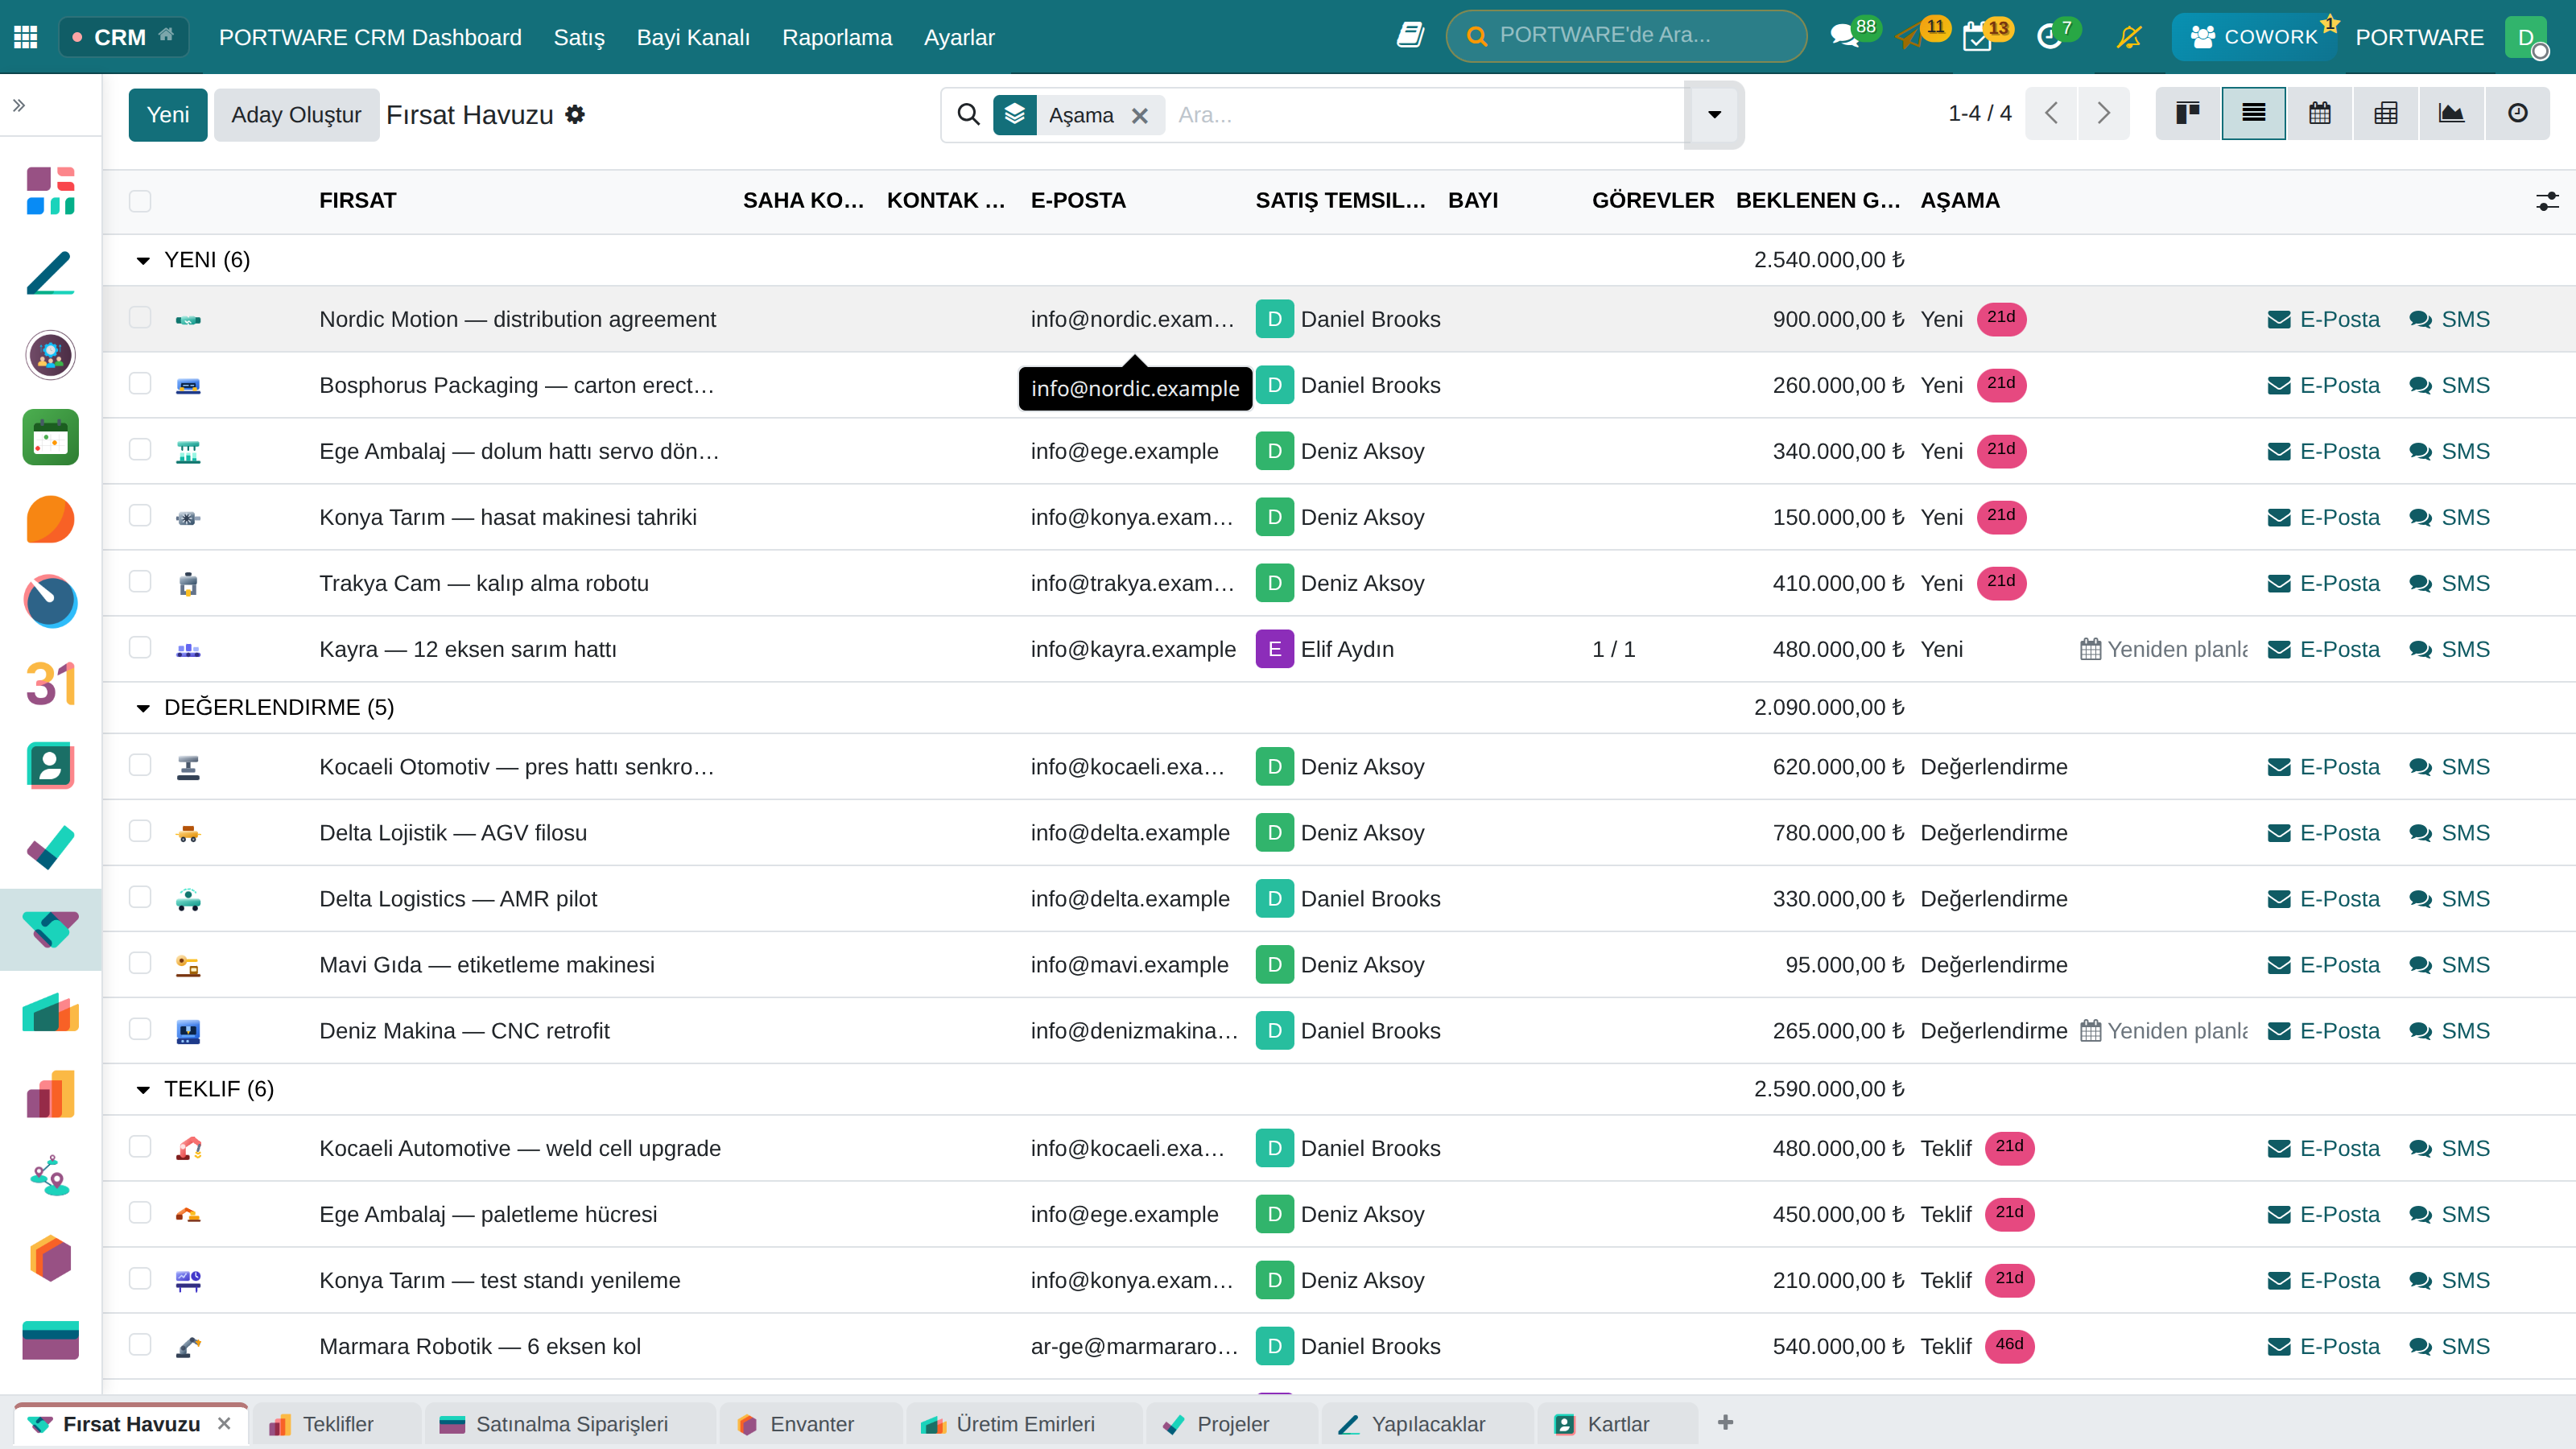Collapse the YENI (6) group

click(143, 261)
